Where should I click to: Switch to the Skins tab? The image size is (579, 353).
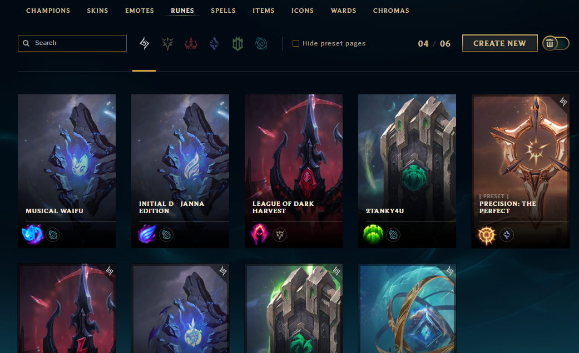97,11
